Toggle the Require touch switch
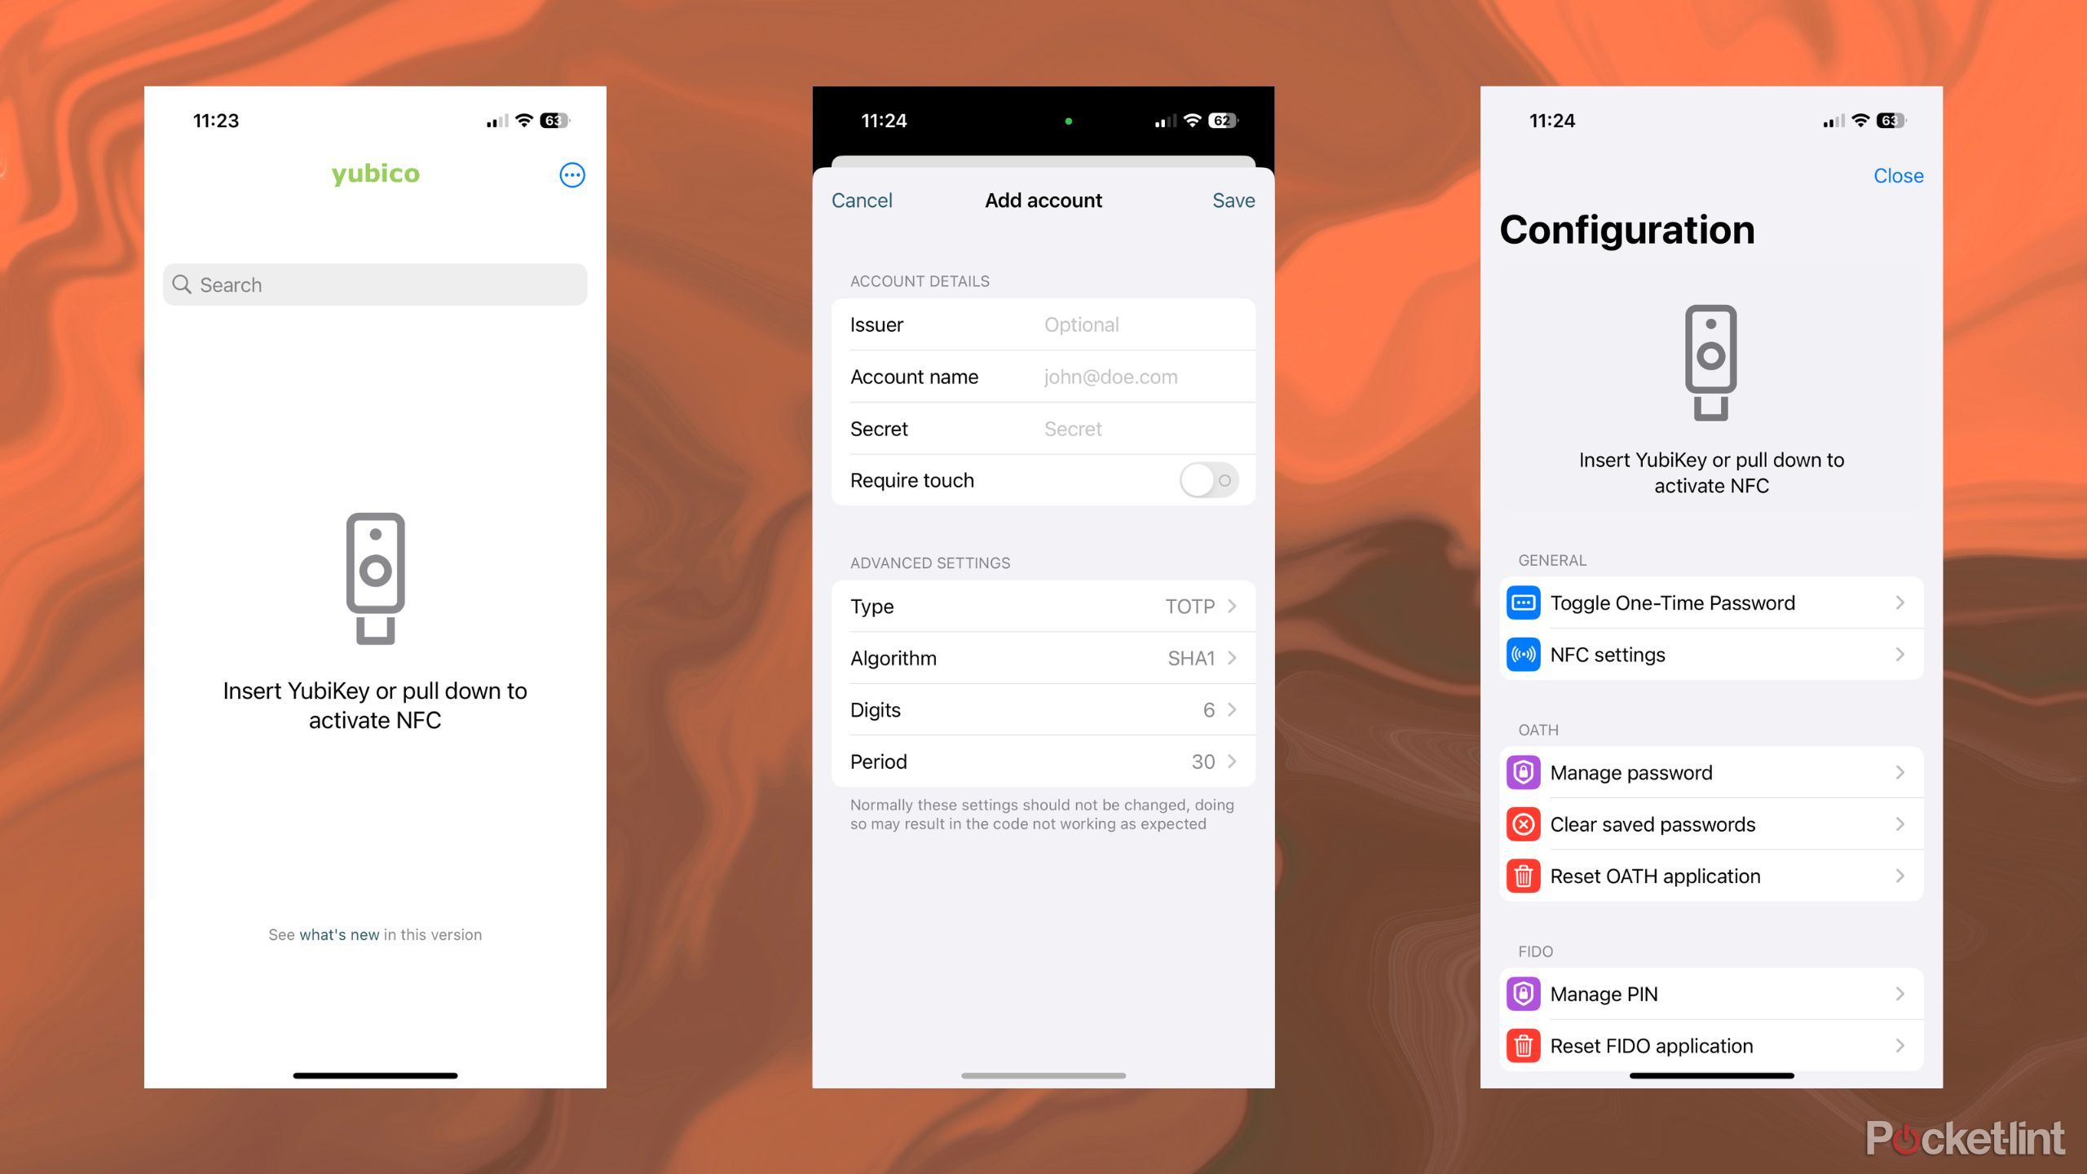 (x=1208, y=479)
